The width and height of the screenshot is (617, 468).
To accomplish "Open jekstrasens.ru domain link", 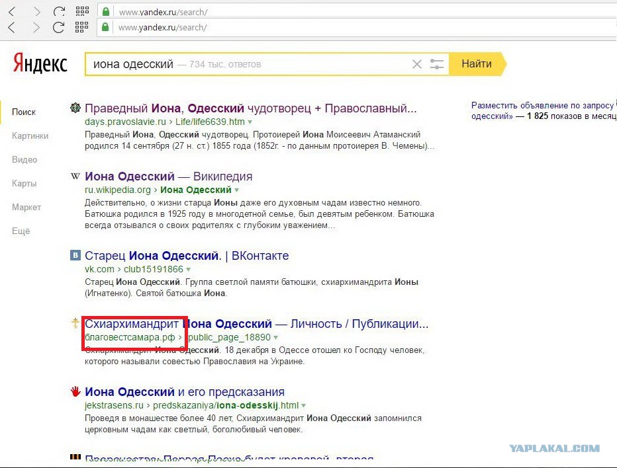I will pos(114,405).
